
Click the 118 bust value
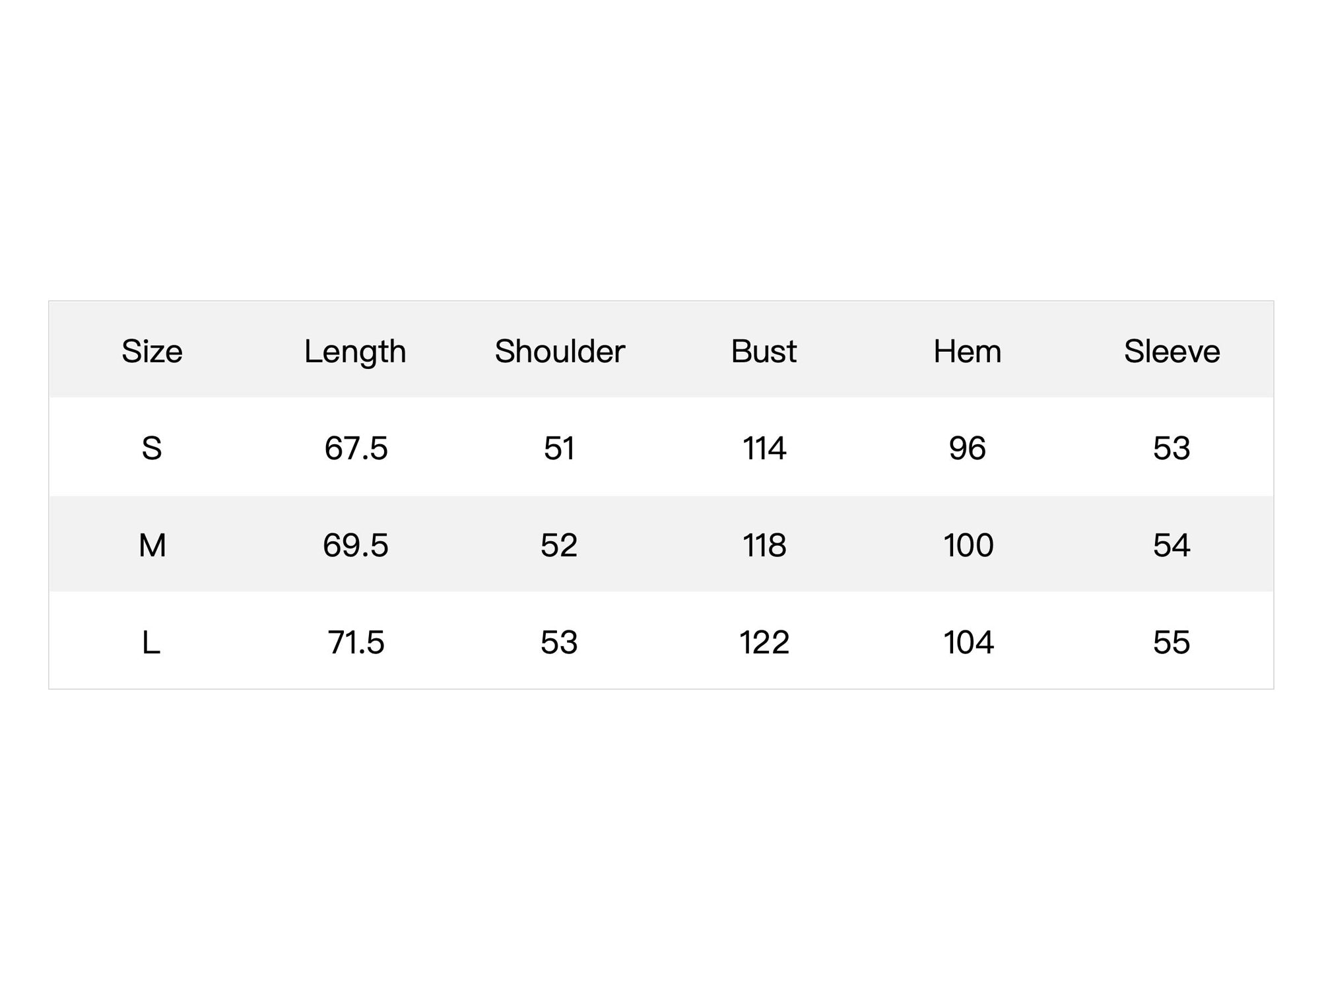(x=764, y=546)
